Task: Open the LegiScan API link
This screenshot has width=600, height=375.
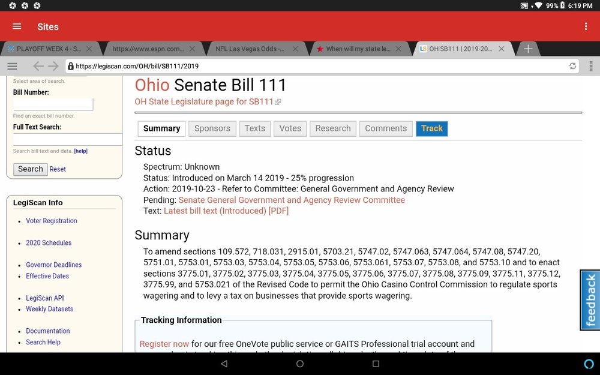Action: 45,298
